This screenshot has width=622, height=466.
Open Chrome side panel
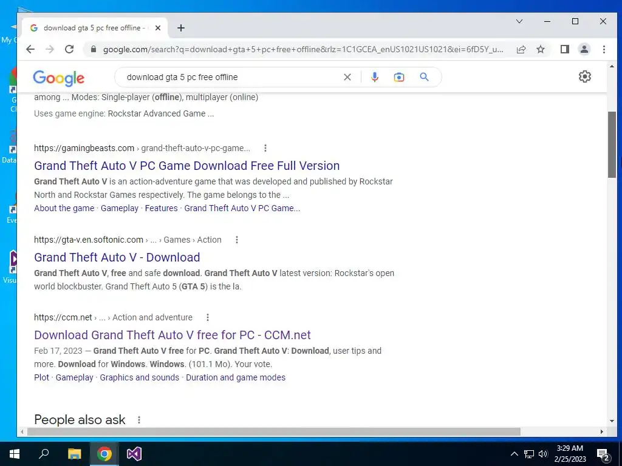point(564,49)
